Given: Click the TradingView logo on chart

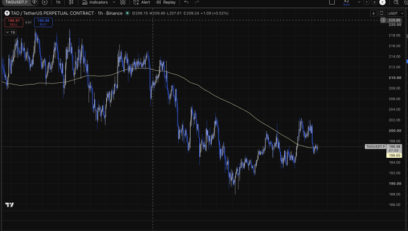Looking at the screenshot, I should coord(10,205).
